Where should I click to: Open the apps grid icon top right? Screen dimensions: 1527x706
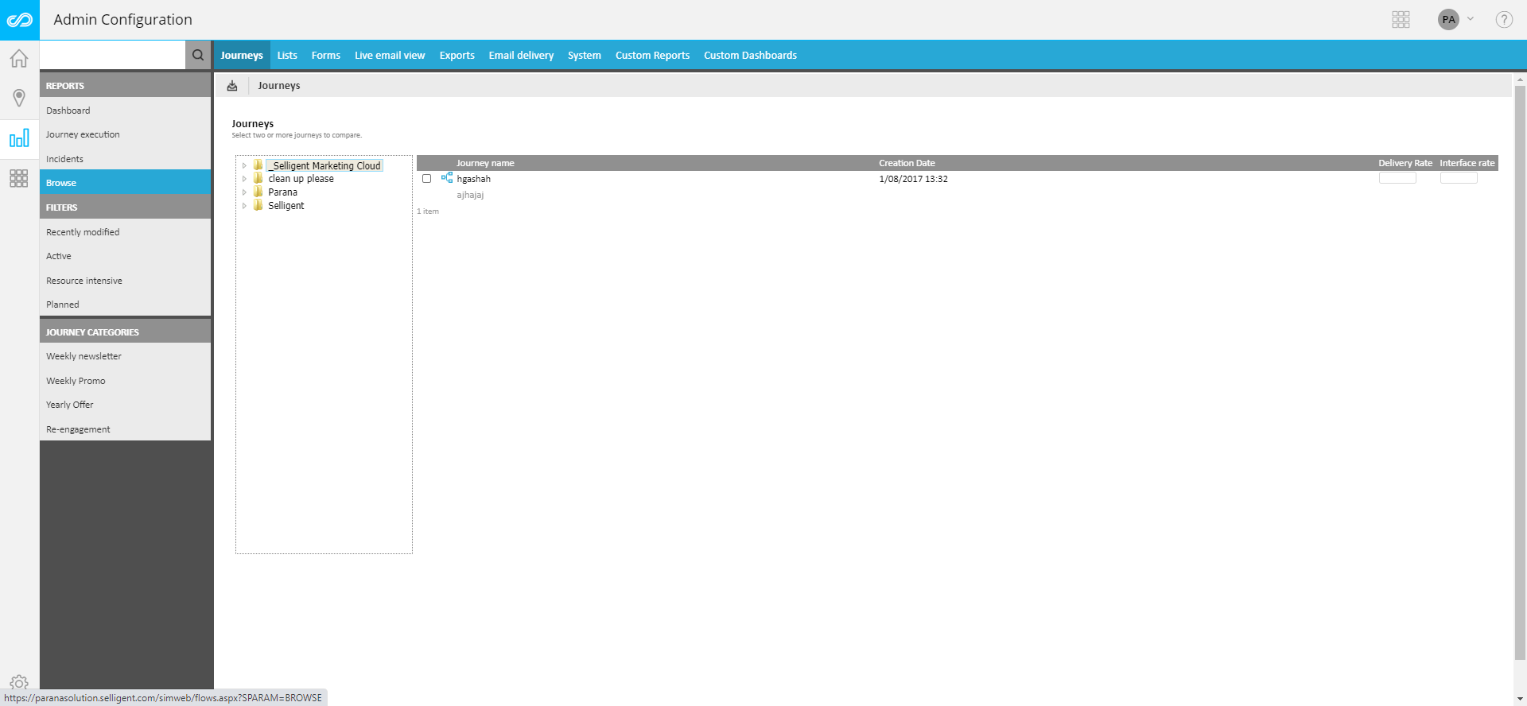(x=1401, y=20)
